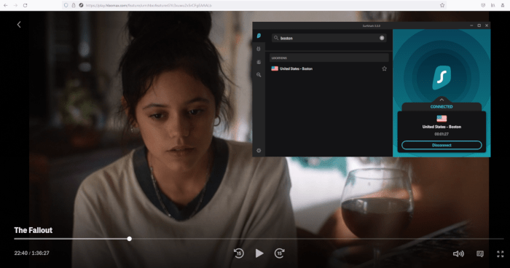Screen dimensions: 510x268
Task: Maximize the Surfshark window
Action: pyautogui.click(x=479, y=25)
